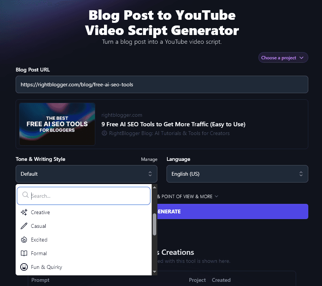Click the FREE AI SEO TOOLS blog thumbnail
The width and height of the screenshot is (322, 286).
(x=57, y=124)
